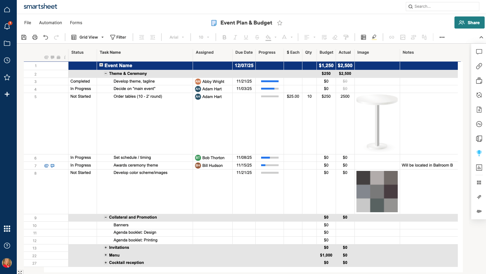Click the Save icon in toolbar
This screenshot has height=274, width=486.
24,37
